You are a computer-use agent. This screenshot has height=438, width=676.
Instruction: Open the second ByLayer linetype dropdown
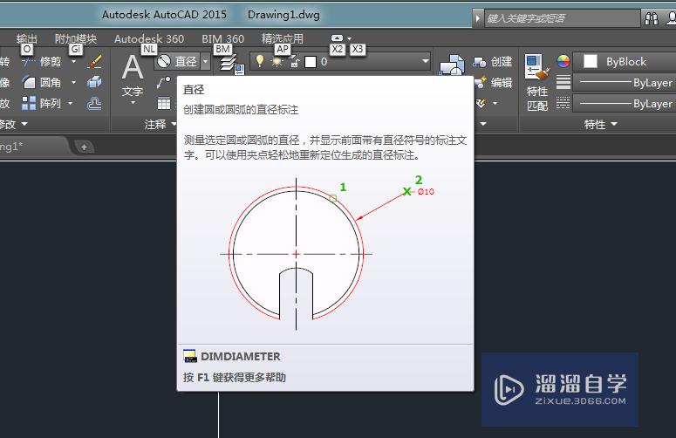(625, 104)
